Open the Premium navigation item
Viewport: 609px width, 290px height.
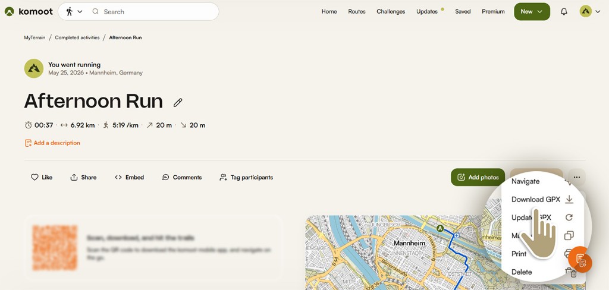click(493, 12)
